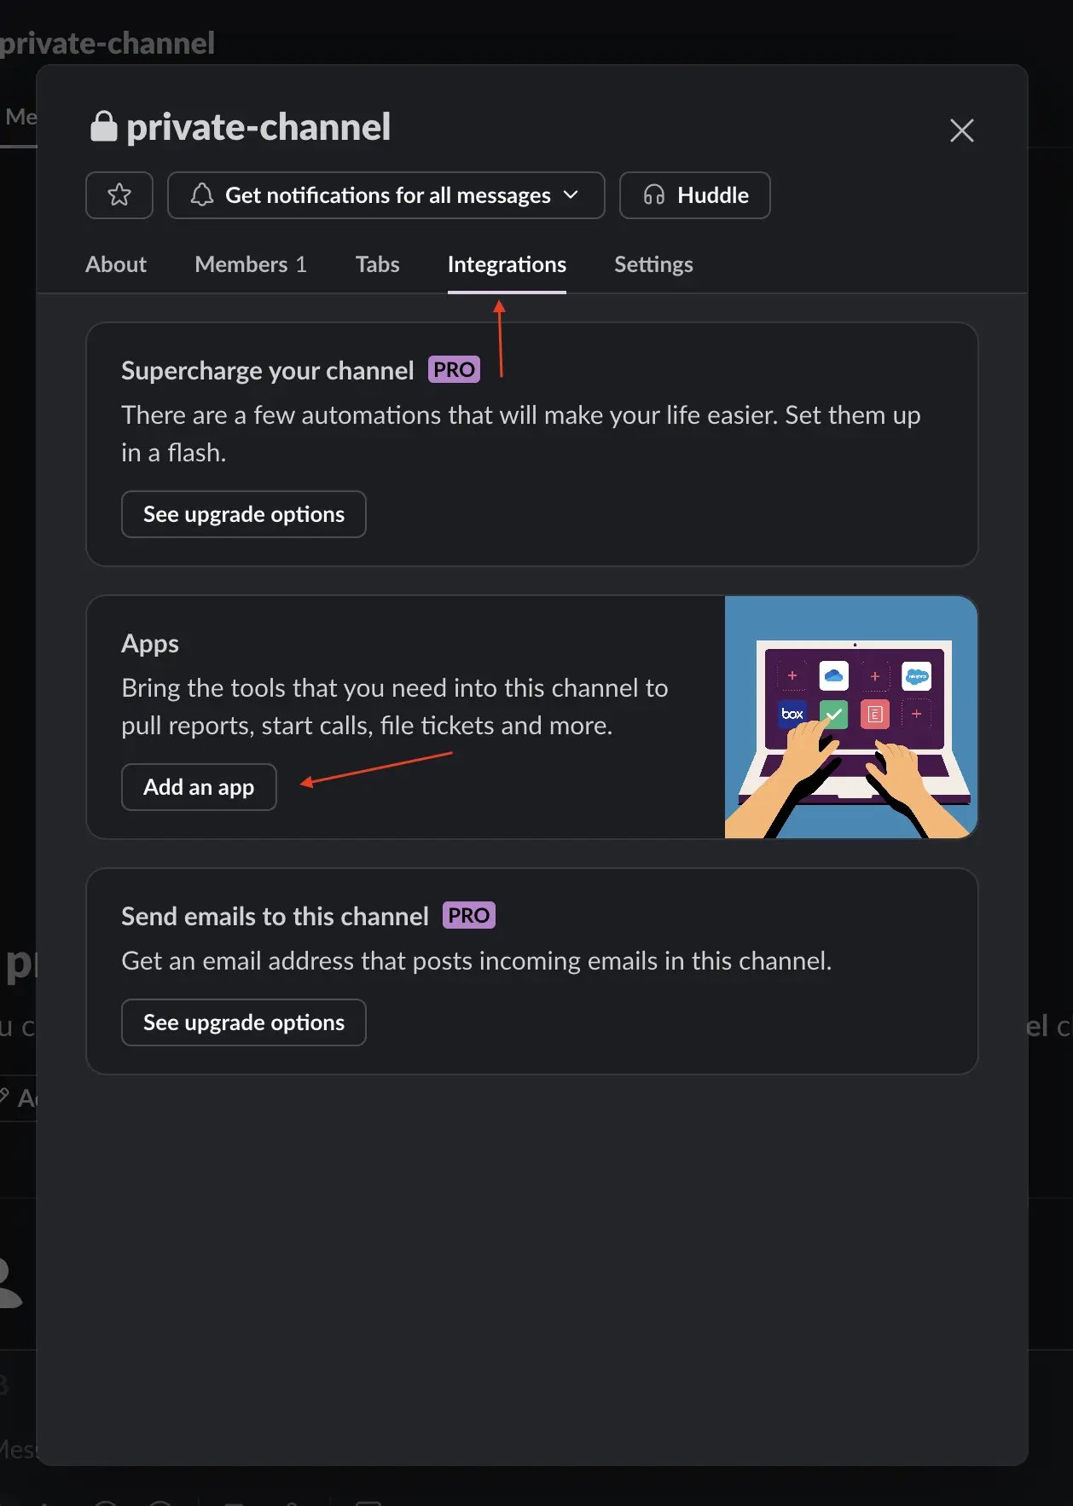Close the channel details dialog
This screenshot has width=1073, height=1506.
pyautogui.click(x=961, y=130)
